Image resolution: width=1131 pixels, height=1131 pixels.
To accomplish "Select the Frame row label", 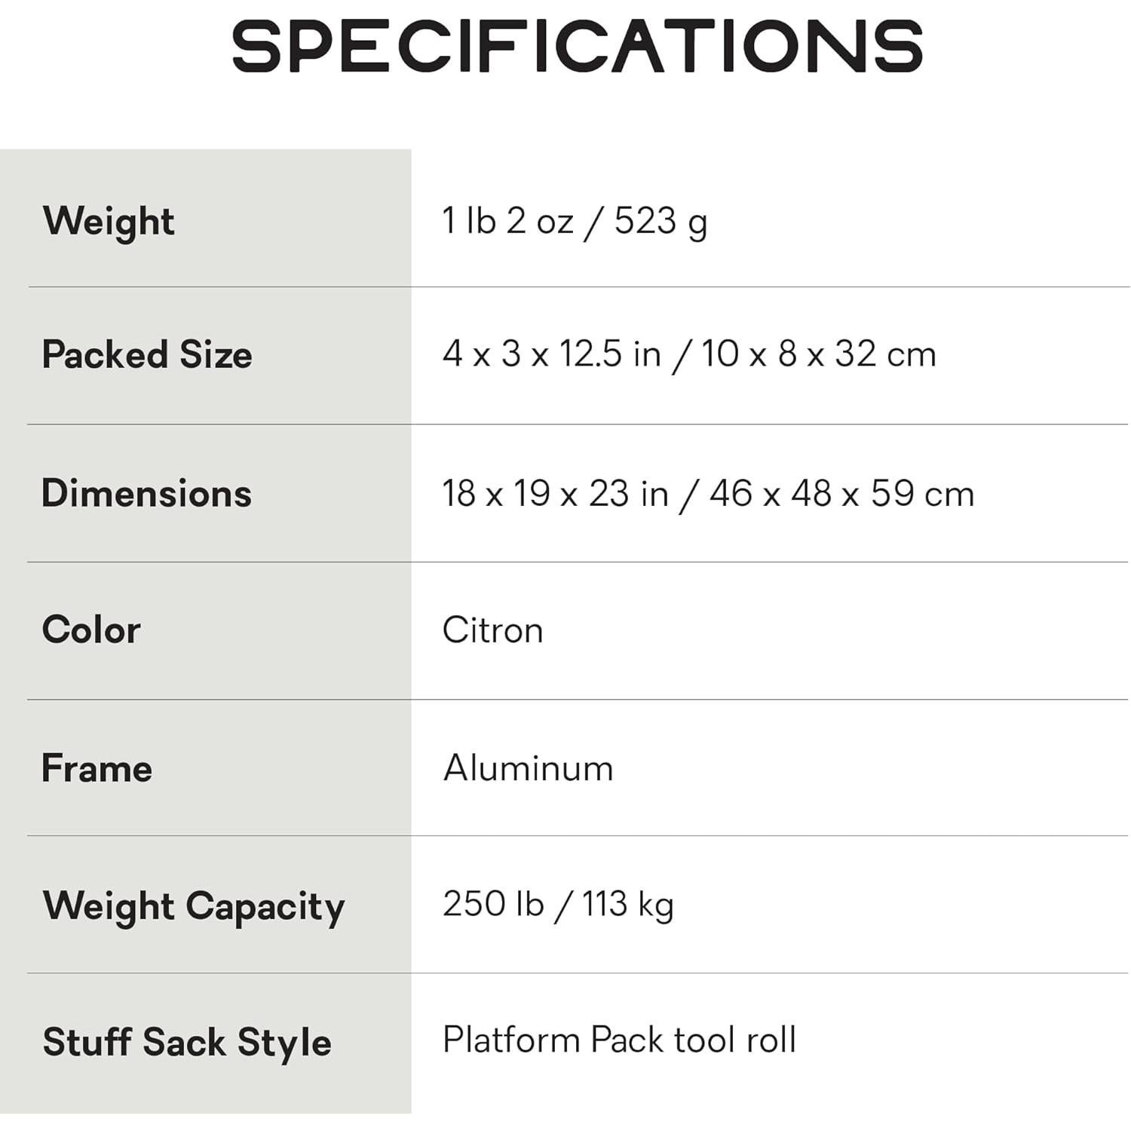I will pos(97,768).
